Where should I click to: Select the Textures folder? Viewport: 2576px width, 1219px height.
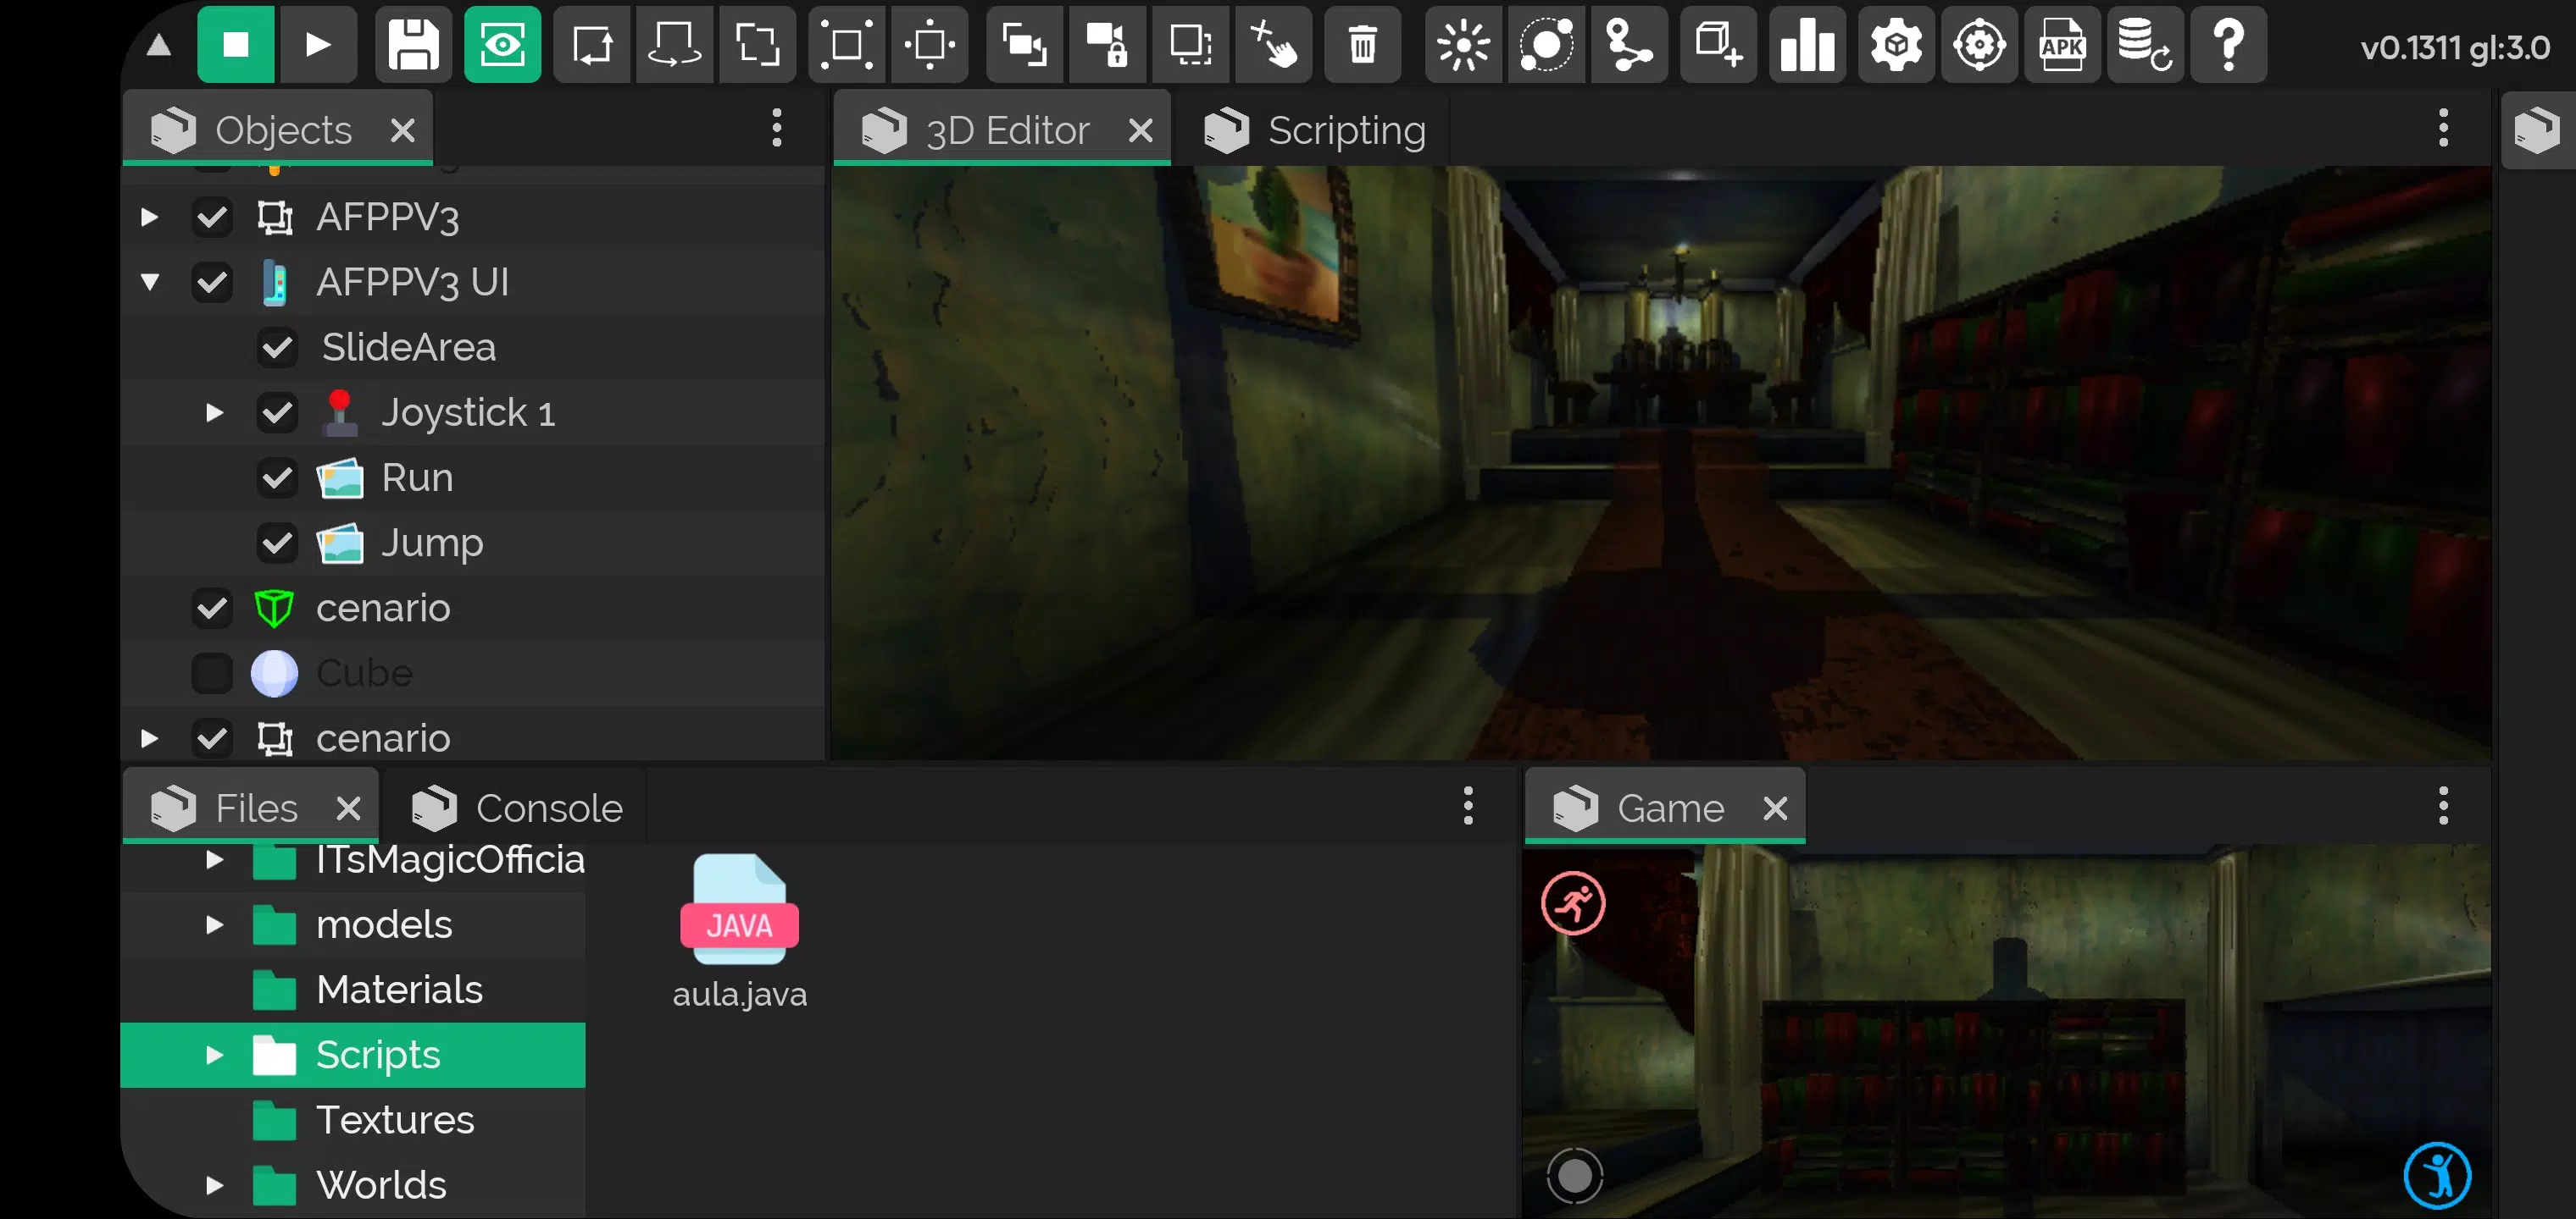point(394,1119)
